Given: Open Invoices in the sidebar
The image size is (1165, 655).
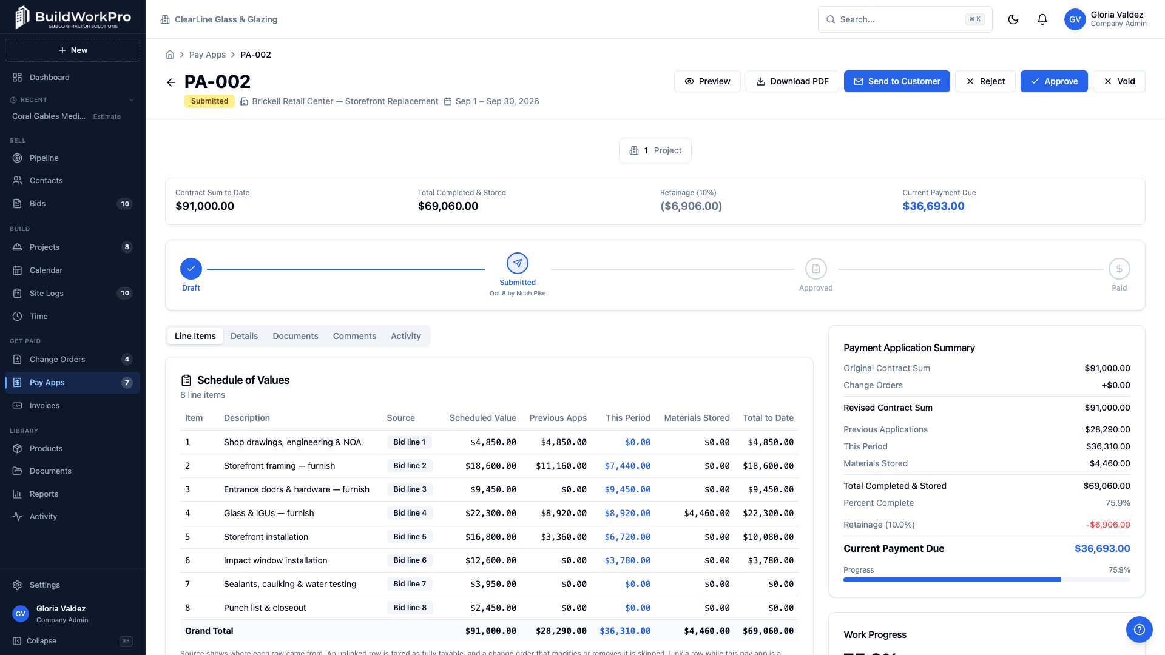Looking at the screenshot, I should click(x=72, y=406).
